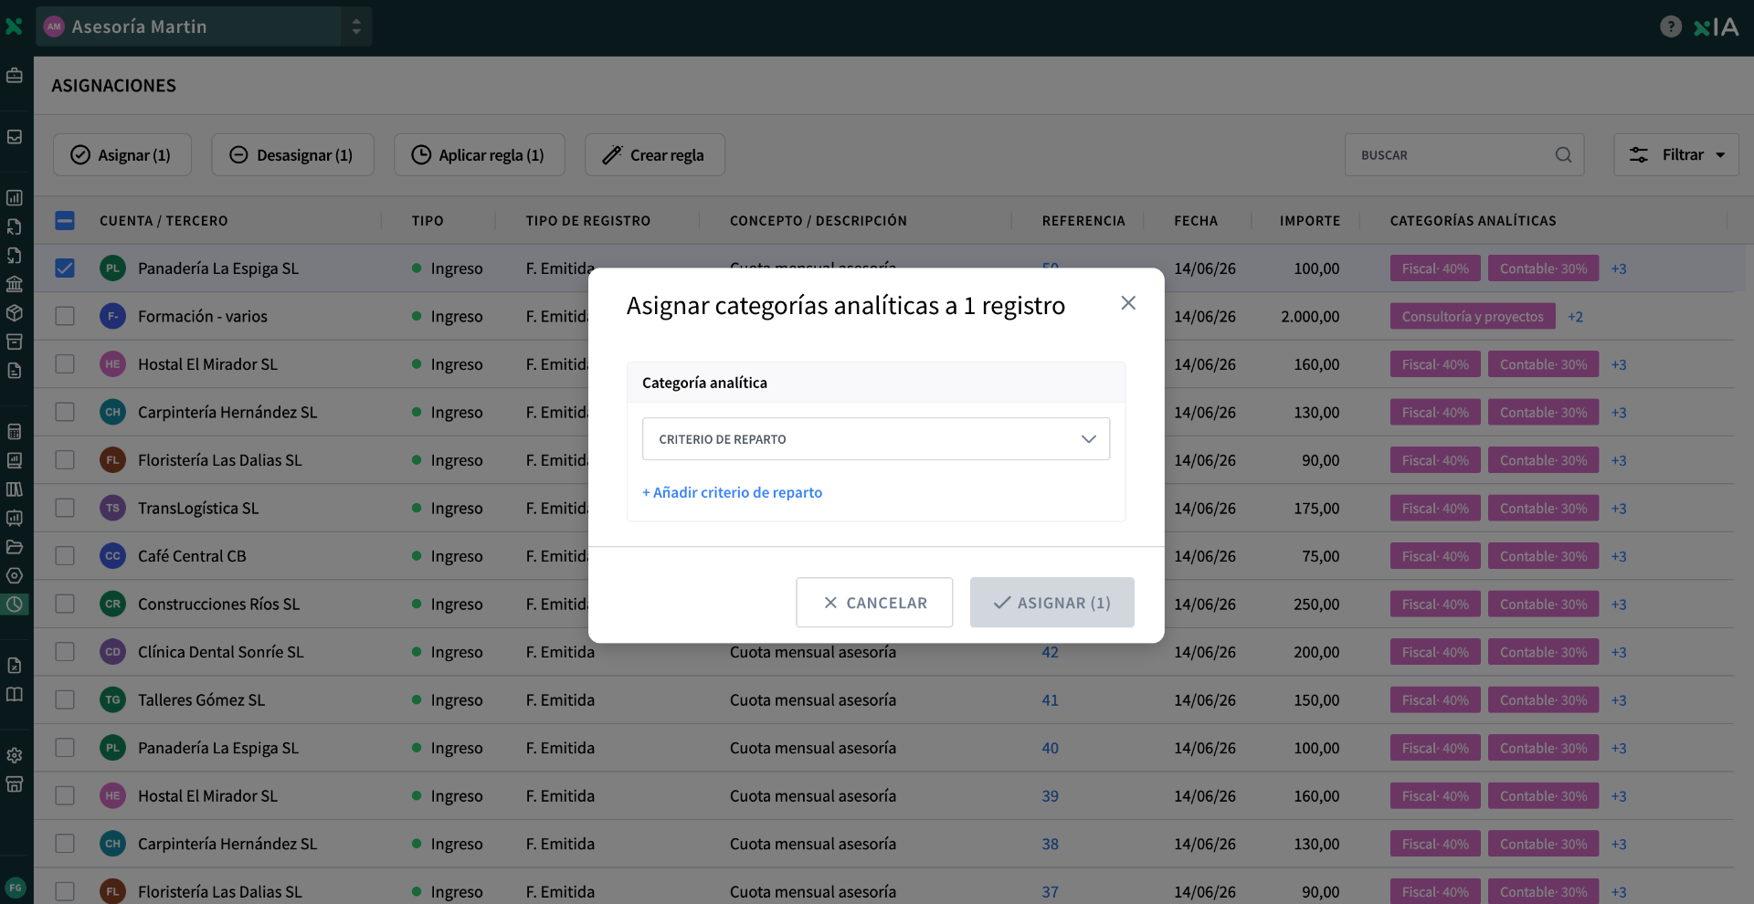This screenshot has height=904, width=1754.
Task: Open the box package icon in sidebar
Action: tap(15, 313)
